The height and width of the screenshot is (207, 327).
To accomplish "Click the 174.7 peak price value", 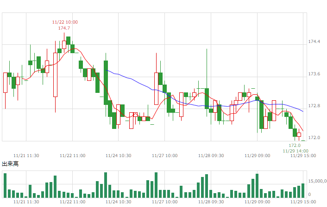I will [x=64, y=28].
